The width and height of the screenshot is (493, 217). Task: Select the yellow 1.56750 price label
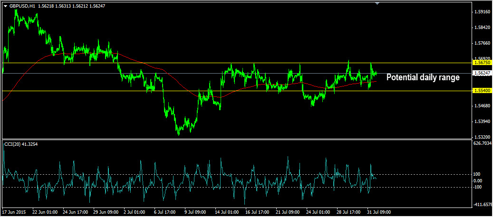pyautogui.click(x=483, y=63)
